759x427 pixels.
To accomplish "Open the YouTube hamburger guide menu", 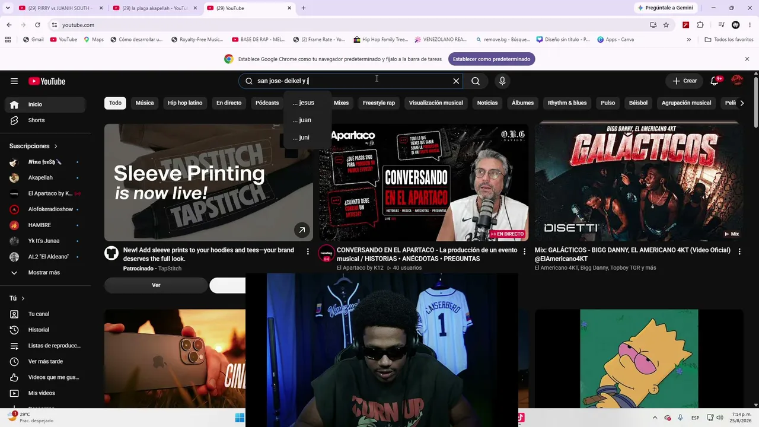I will point(14,81).
